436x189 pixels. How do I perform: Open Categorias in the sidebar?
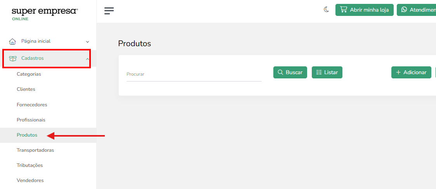(x=29, y=74)
